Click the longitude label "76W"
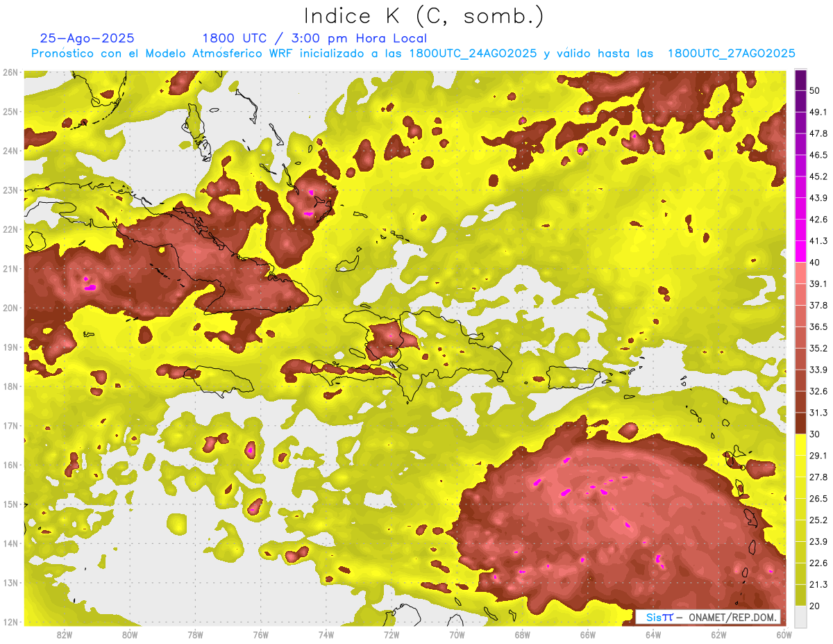This screenshot has width=833, height=644. click(260, 635)
